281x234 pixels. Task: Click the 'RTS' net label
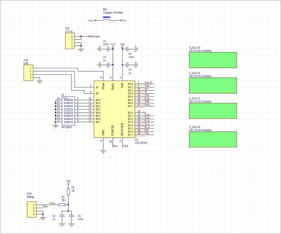(x=147, y=130)
